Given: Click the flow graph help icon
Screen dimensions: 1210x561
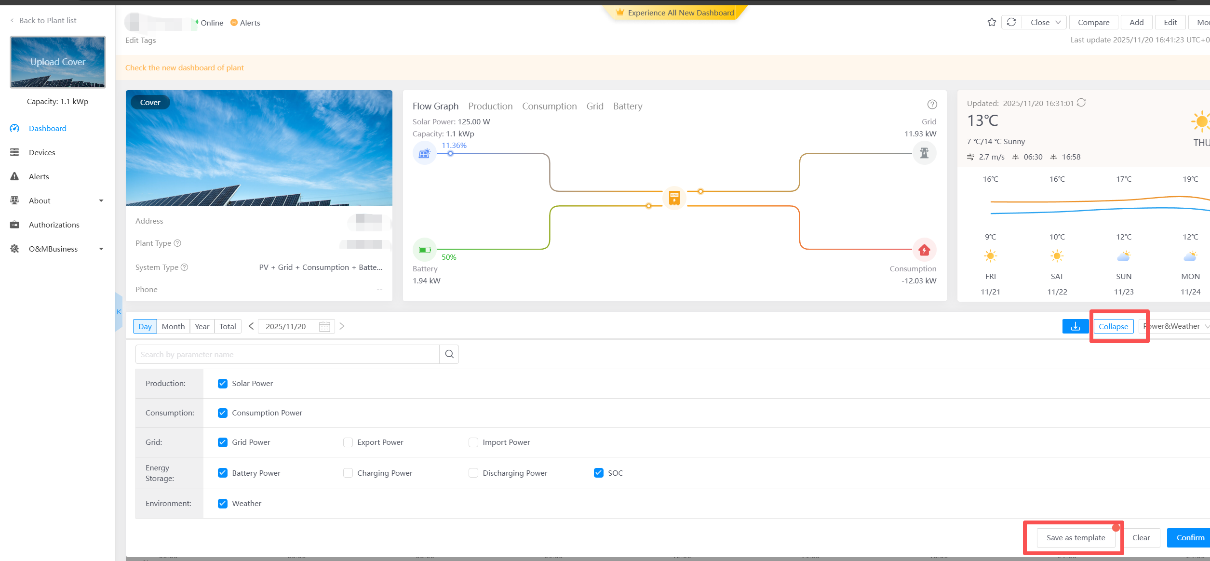Looking at the screenshot, I should tap(932, 105).
